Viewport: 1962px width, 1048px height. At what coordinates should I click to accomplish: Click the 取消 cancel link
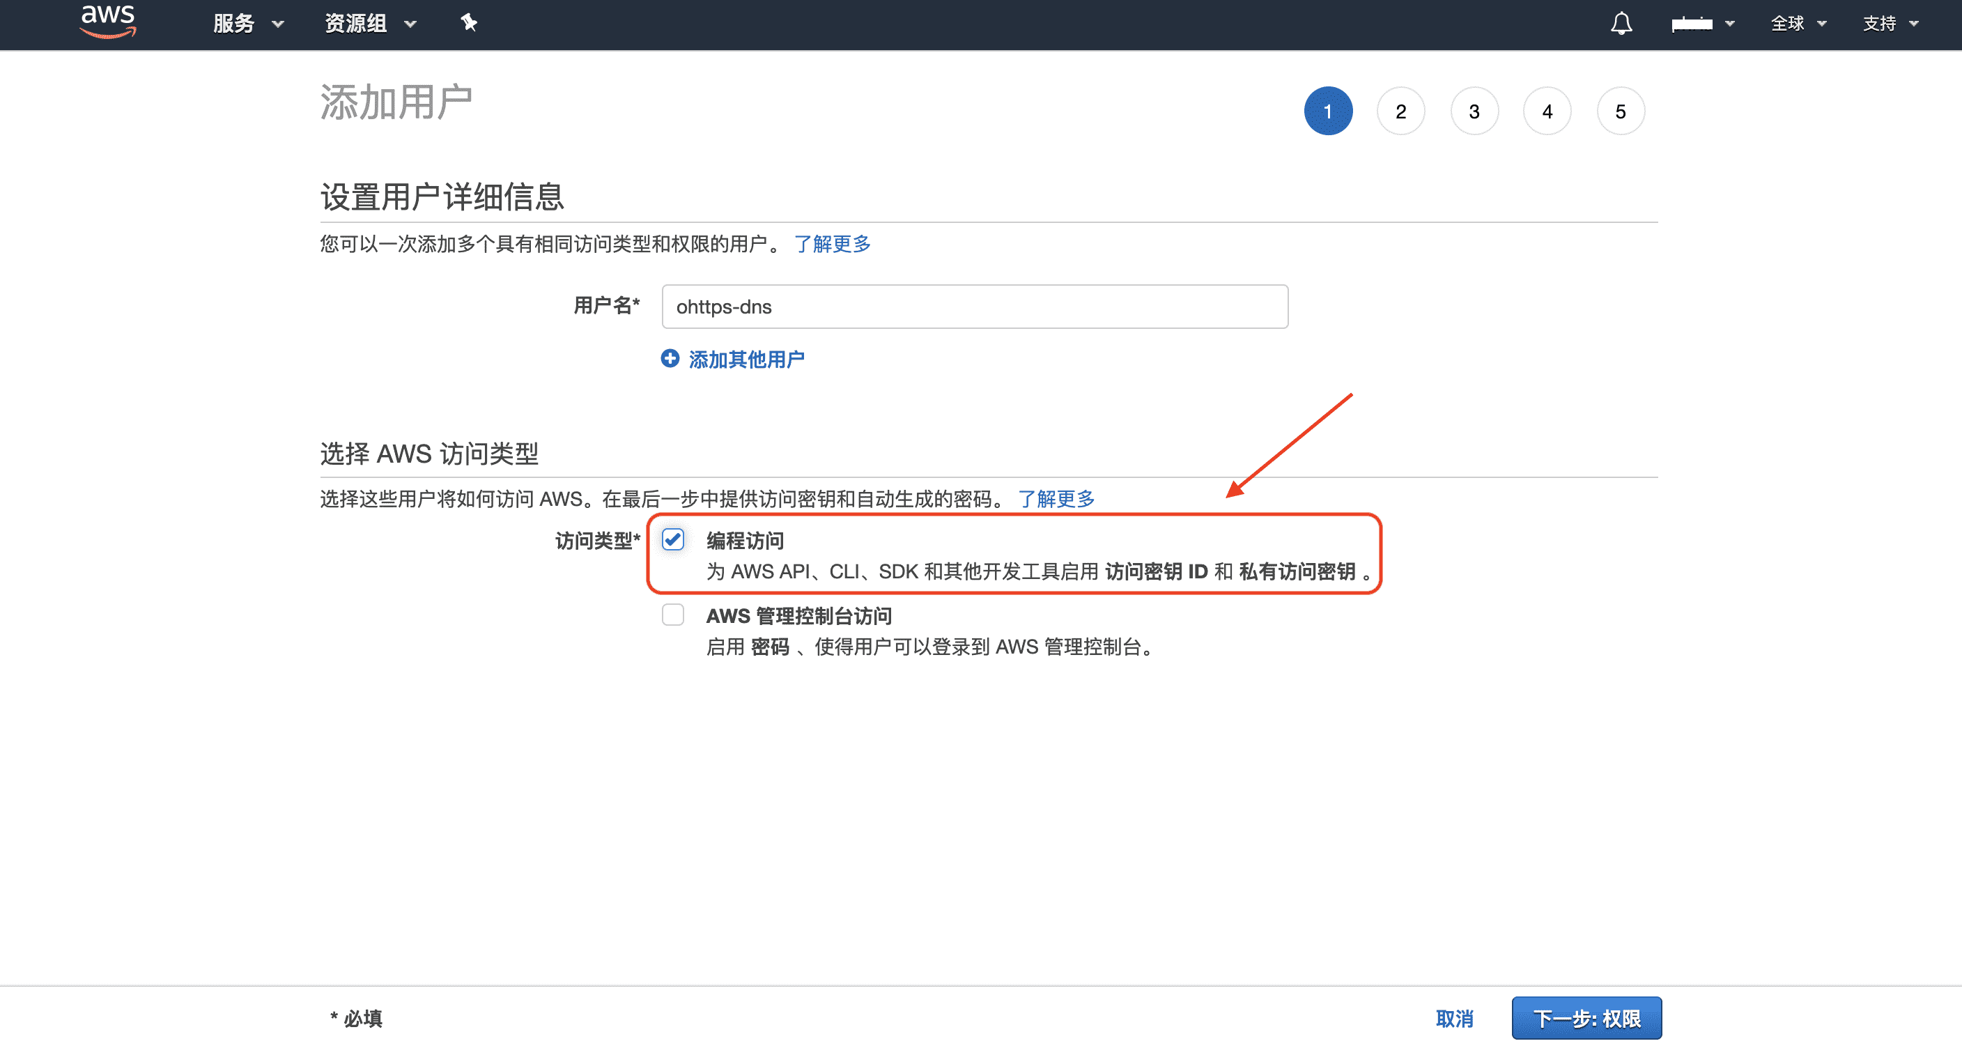[x=1453, y=1017]
